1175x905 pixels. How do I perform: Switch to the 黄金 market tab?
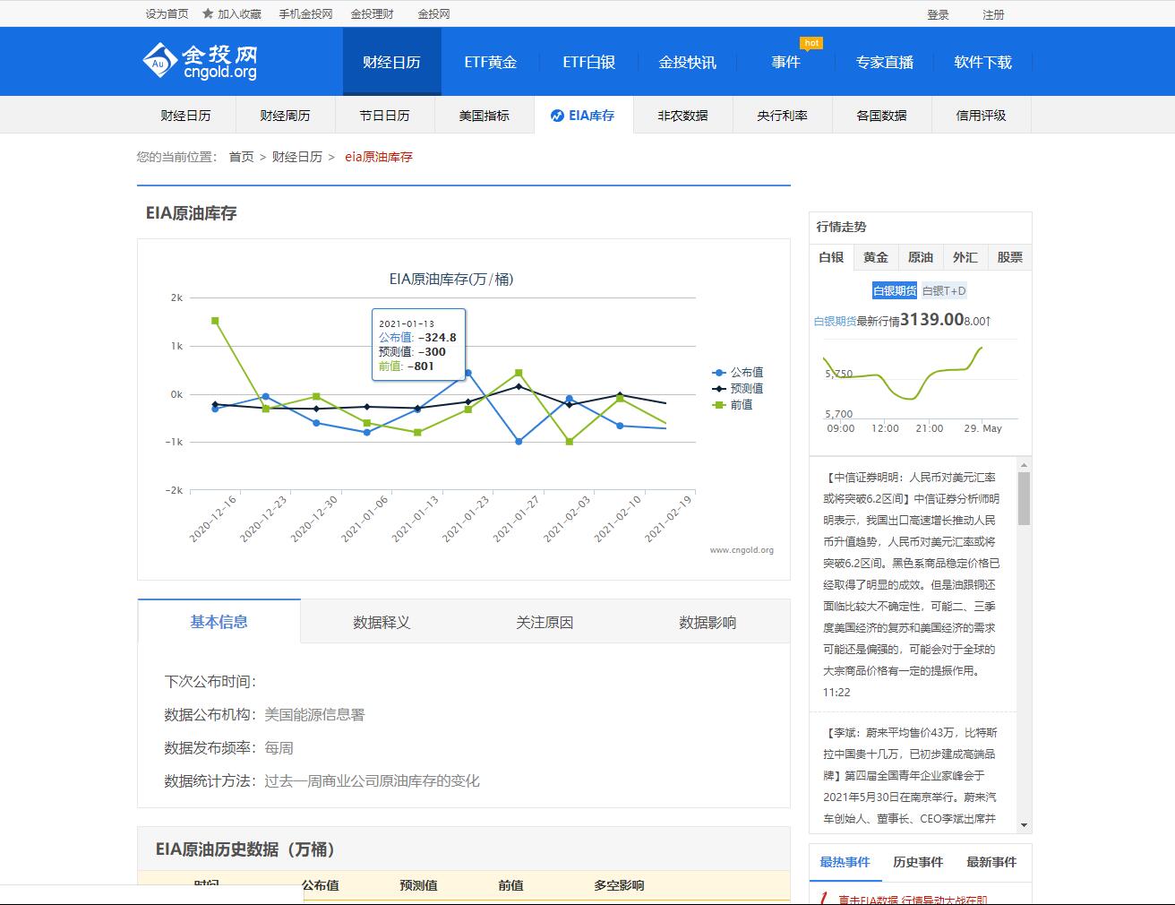point(875,257)
